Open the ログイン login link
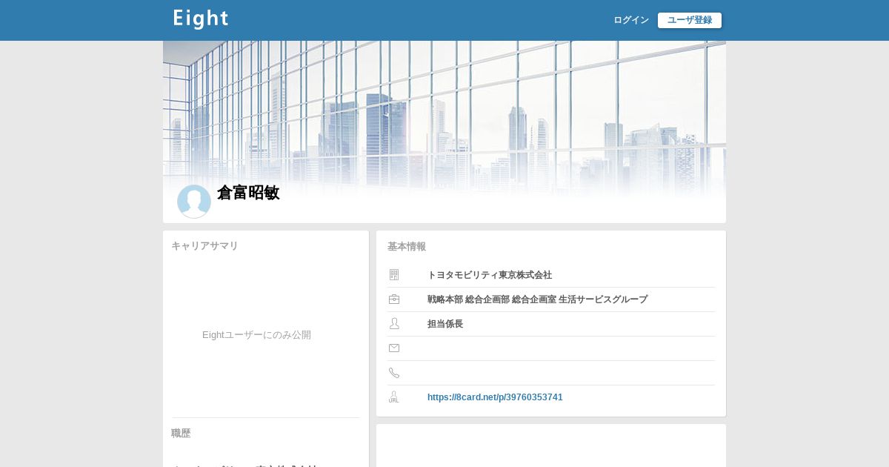 point(631,20)
